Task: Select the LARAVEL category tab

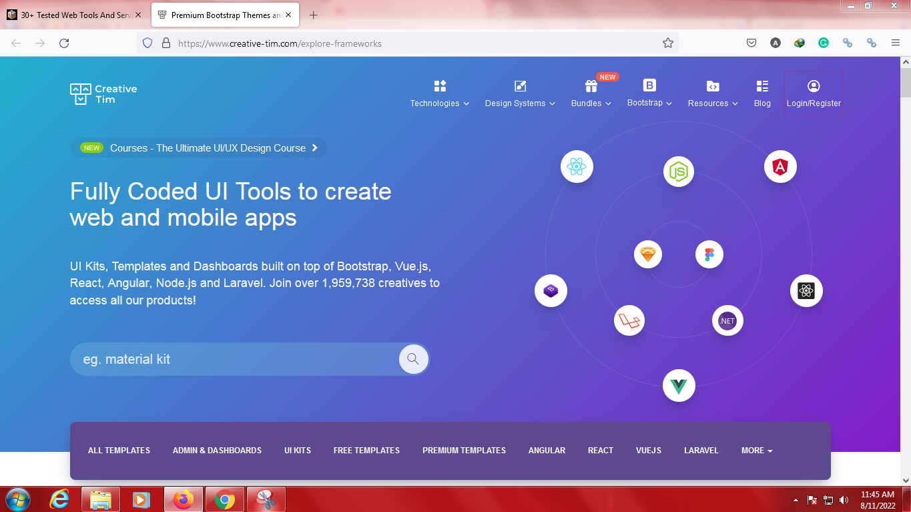Action: [x=701, y=451]
